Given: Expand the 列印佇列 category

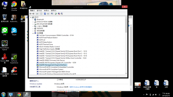Looking at the screenshot, I should click(x=33, y=29).
